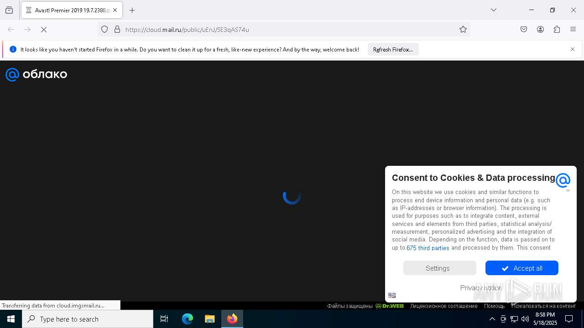Viewport: 584px width, 328px height.
Task: Open the Firefox account icon
Action: tap(540, 30)
